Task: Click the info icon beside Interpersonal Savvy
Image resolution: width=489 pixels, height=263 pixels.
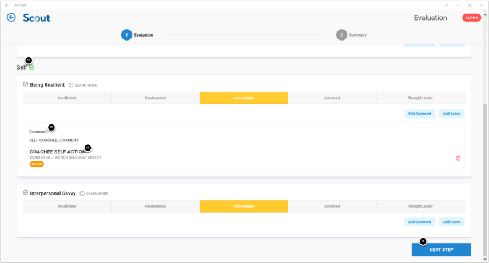Action: click(x=82, y=193)
